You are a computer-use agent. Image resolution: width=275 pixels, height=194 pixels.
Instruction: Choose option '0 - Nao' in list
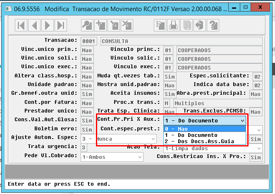tap(205, 129)
